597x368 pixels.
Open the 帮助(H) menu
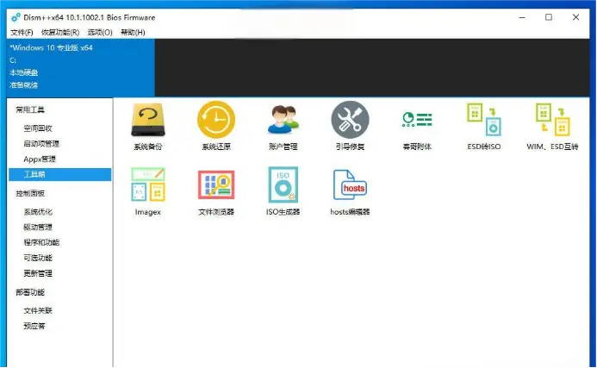point(133,33)
